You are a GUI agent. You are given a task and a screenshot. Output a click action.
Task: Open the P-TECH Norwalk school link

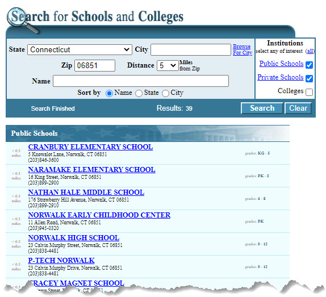point(61,260)
